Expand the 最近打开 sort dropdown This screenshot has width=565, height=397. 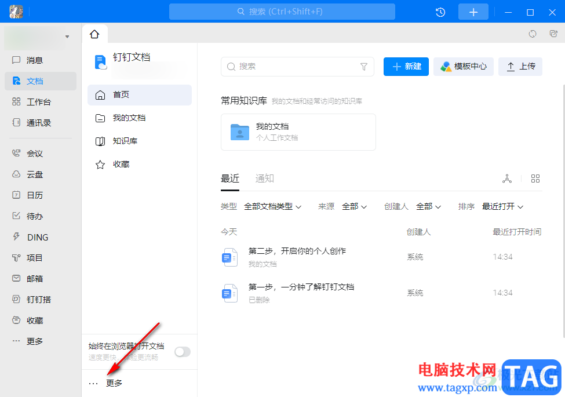(x=502, y=207)
